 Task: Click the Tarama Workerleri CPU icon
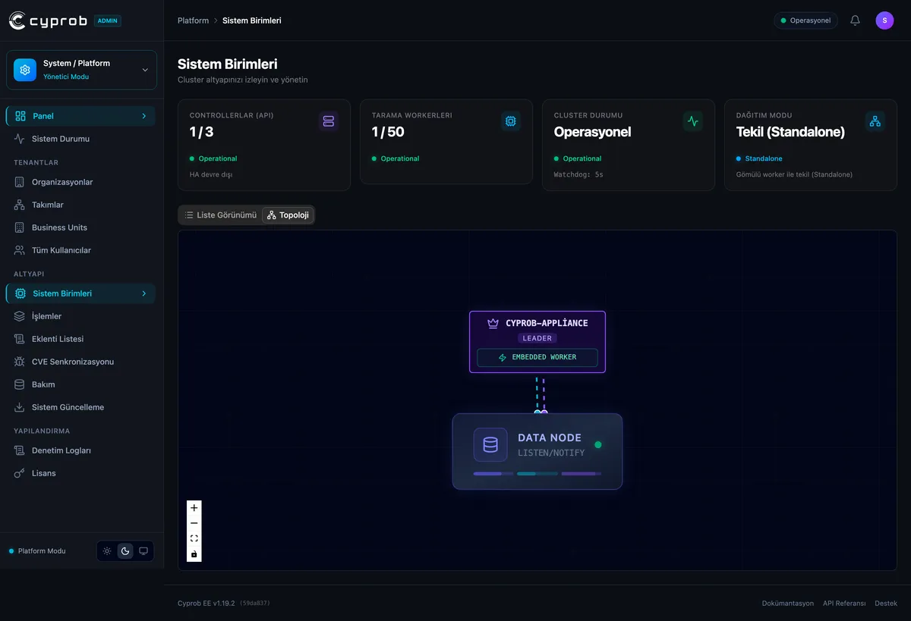[511, 121]
